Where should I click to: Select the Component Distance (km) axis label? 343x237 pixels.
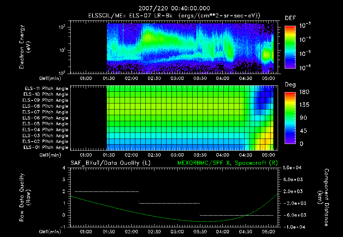click(x=323, y=197)
